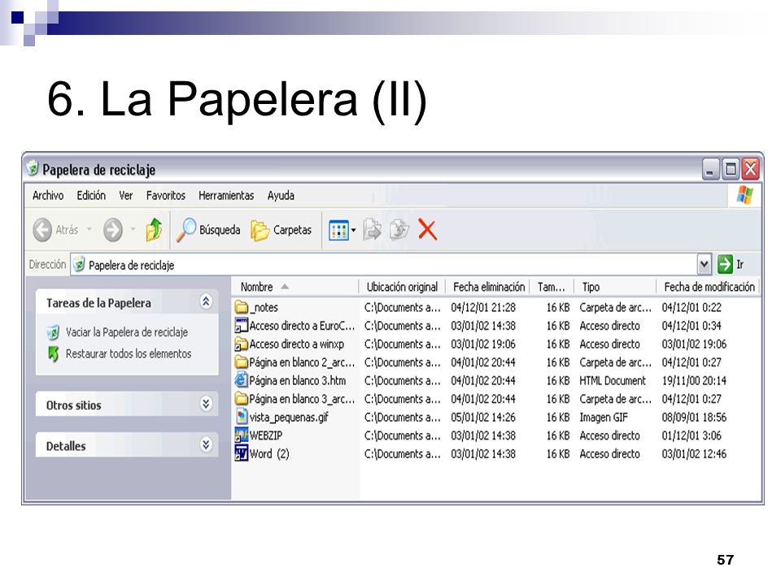Click deletion date '04/12/01 21:28'
781x585 pixels.
point(483,307)
